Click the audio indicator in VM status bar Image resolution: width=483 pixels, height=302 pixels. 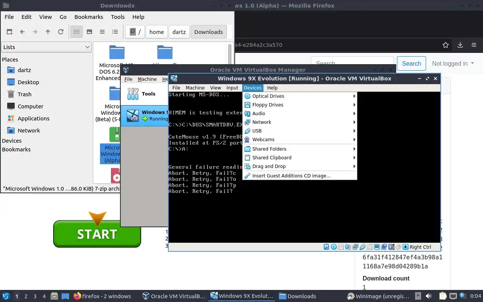tap(348, 247)
